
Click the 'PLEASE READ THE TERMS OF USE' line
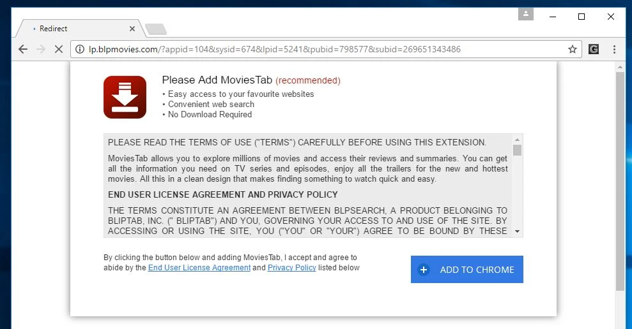click(x=297, y=142)
